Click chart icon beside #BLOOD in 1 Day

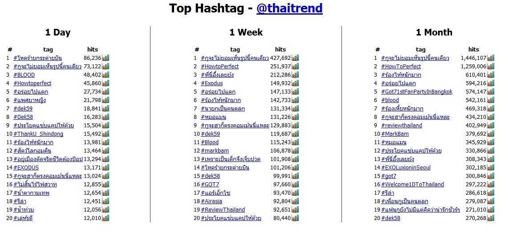pos(106,75)
